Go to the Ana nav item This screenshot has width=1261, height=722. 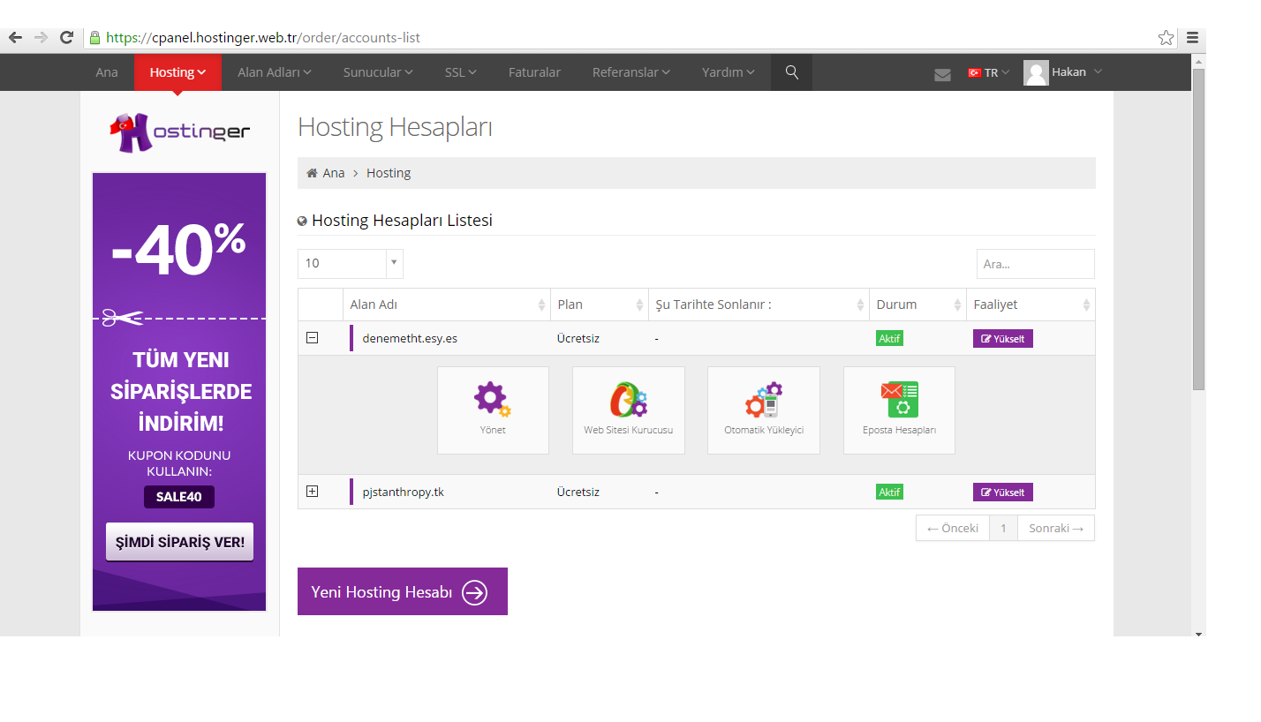click(107, 72)
